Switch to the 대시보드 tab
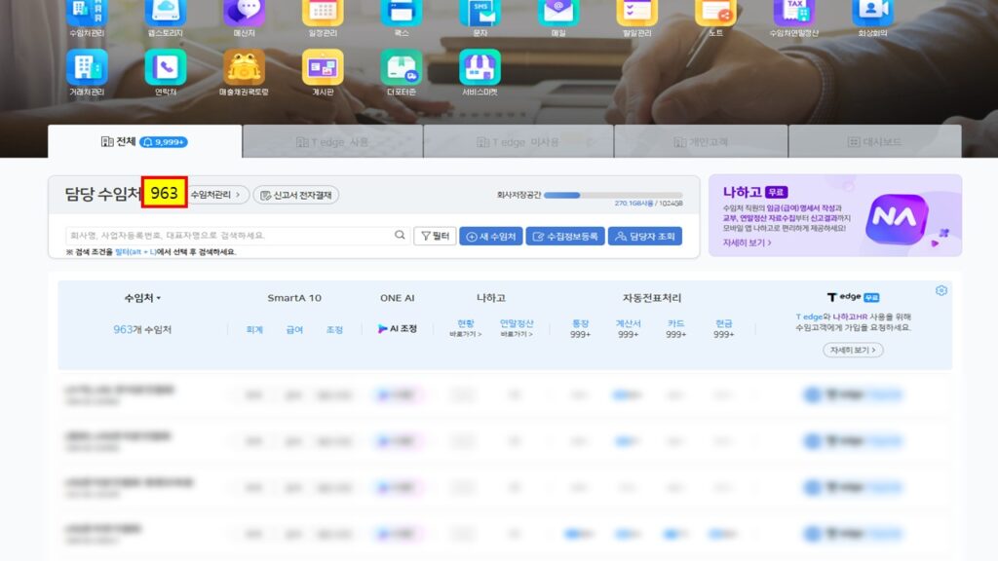Viewport: 998px width, 561px height. click(874, 141)
